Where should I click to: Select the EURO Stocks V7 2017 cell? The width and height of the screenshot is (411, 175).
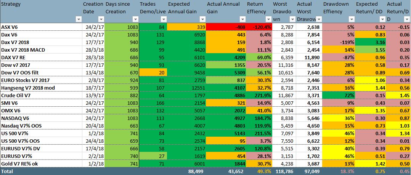41,80
